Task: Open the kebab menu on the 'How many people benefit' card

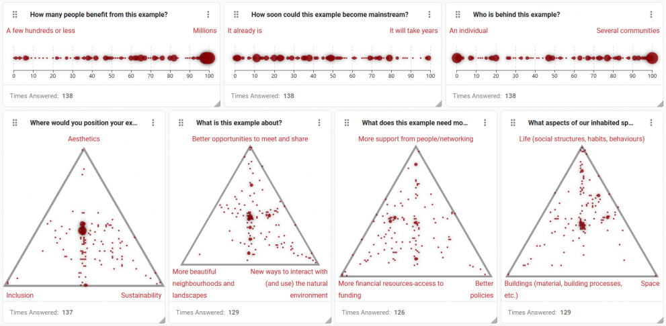Action: (x=208, y=15)
